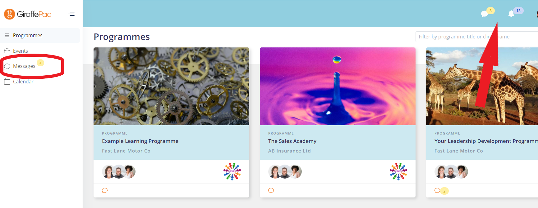The height and width of the screenshot is (208, 538).
Task: Open the chat messages icon in header
Action: (484, 14)
